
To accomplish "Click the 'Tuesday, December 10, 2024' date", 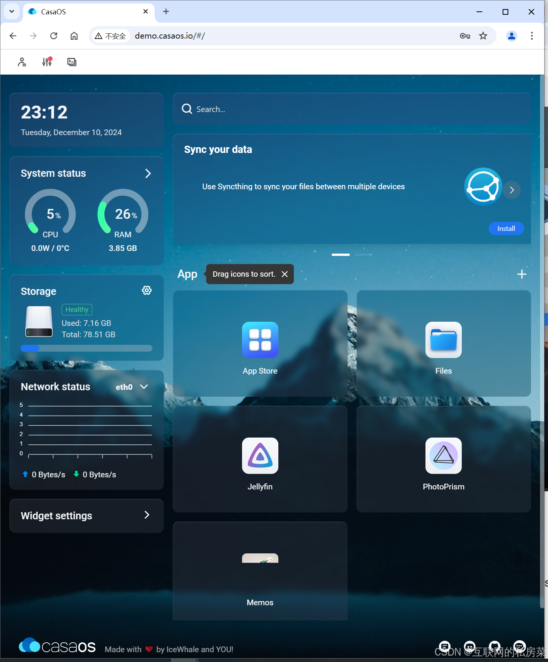I will tap(71, 132).
